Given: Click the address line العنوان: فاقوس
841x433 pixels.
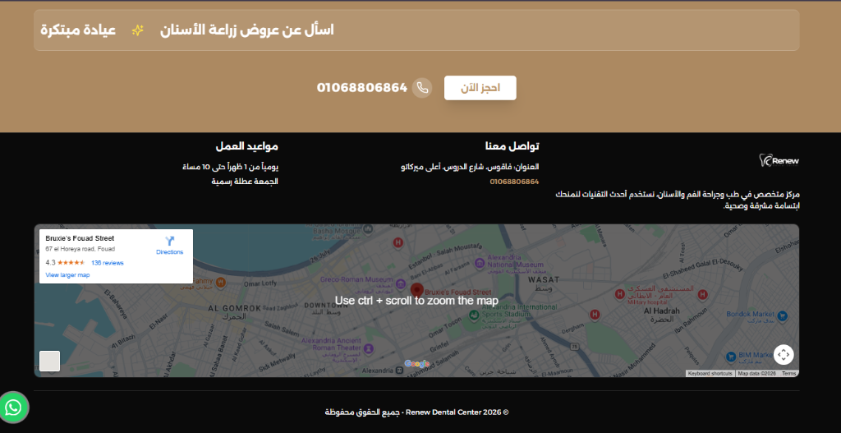Looking at the screenshot, I should pos(470,167).
